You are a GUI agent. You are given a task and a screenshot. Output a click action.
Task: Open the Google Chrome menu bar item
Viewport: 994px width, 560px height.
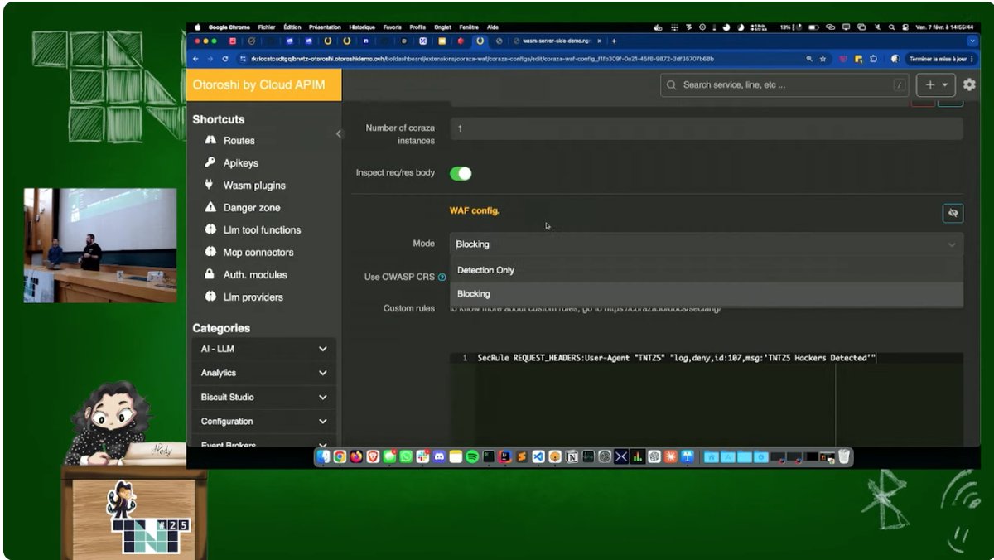pos(229,27)
